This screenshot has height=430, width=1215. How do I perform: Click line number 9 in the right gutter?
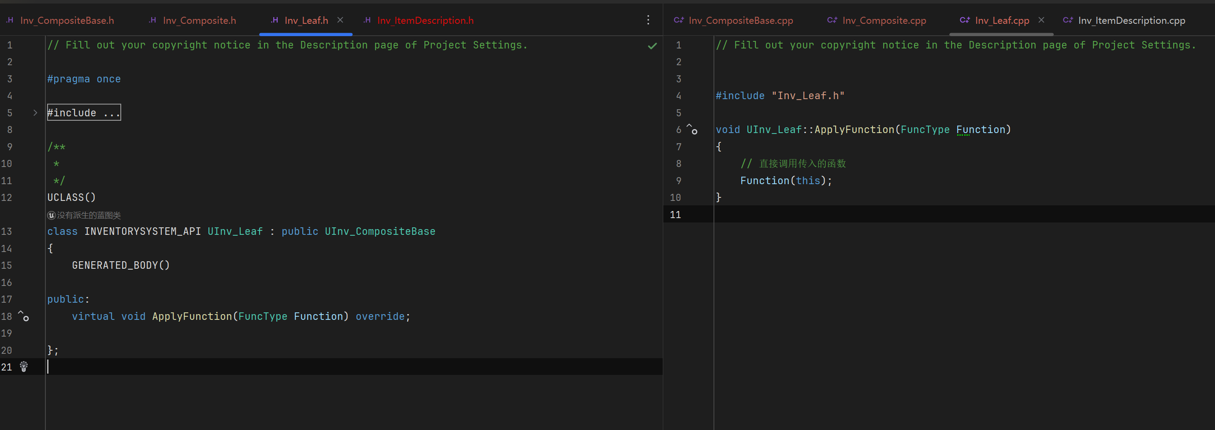(678, 181)
